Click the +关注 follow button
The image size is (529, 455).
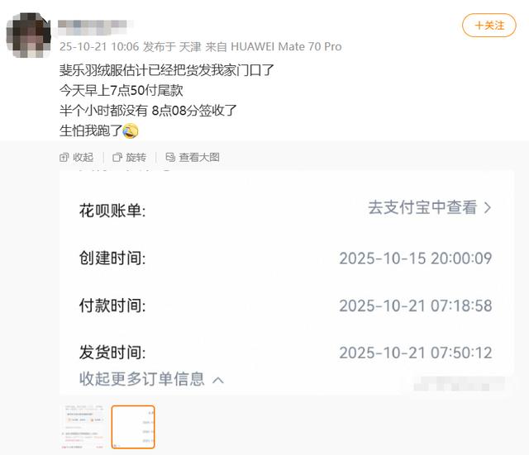click(488, 26)
